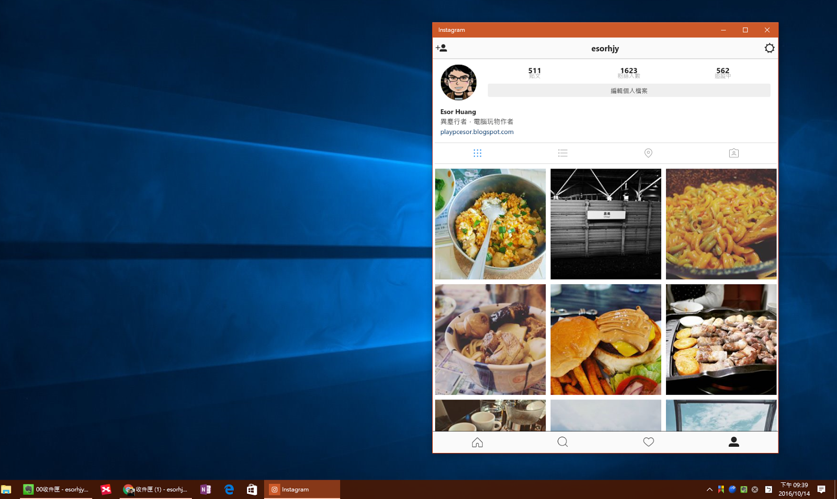Switch to Chrome 收件匣 (1) taskbar window
Screen dimensions: 837x499
(156, 490)
